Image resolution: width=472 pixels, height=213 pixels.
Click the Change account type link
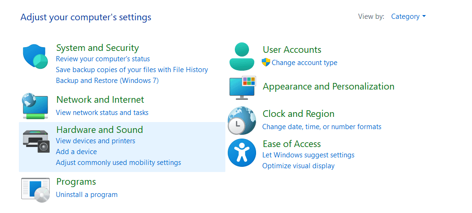click(x=304, y=63)
